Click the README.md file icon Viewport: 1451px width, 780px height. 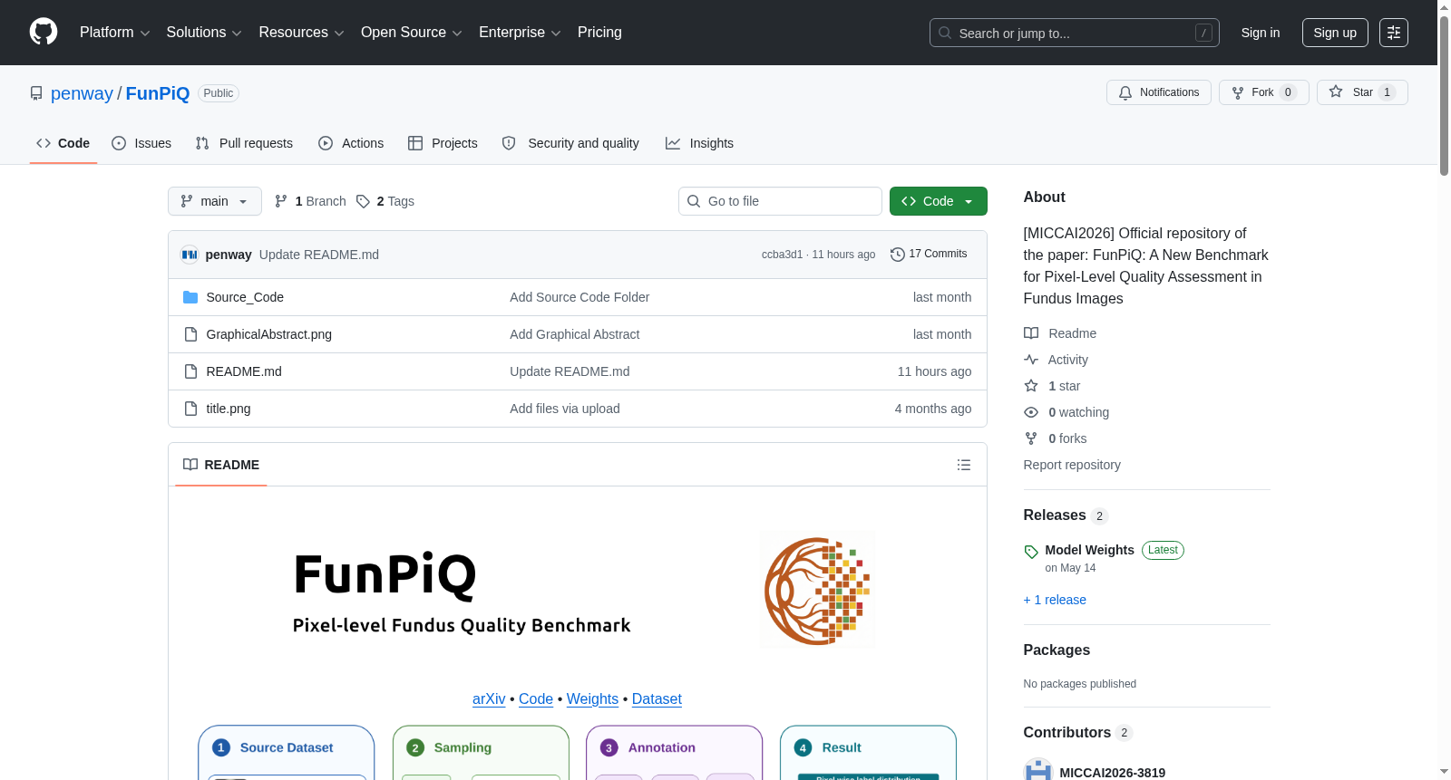(x=190, y=371)
